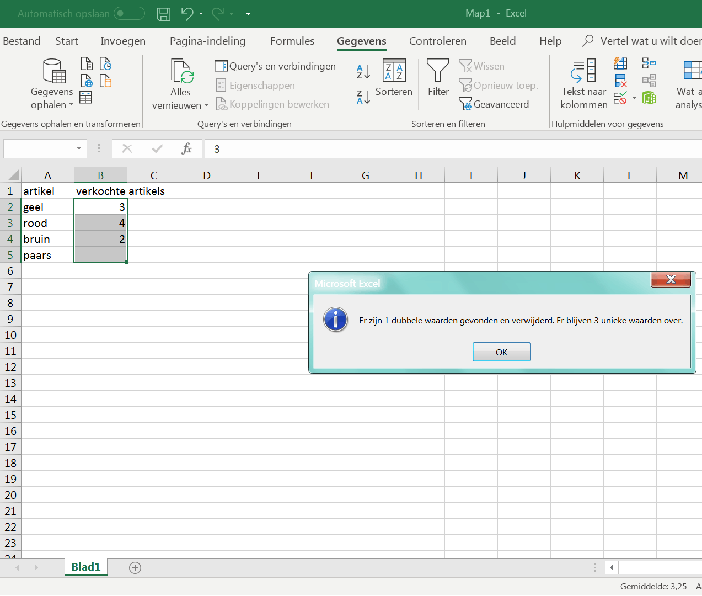Open Customize Quick Access Toolbar dropdown
This screenshot has width=702, height=596.
click(x=248, y=13)
